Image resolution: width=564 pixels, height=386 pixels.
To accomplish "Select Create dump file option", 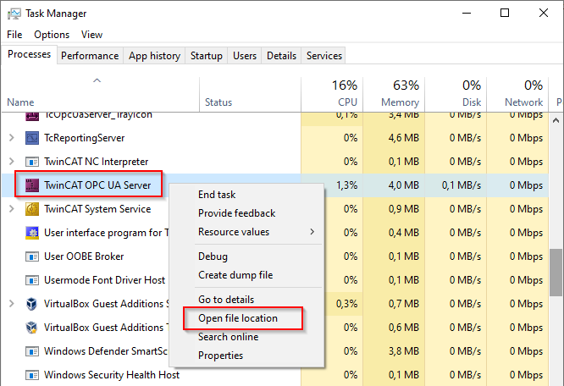I will pyautogui.click(x=235, y=275).
